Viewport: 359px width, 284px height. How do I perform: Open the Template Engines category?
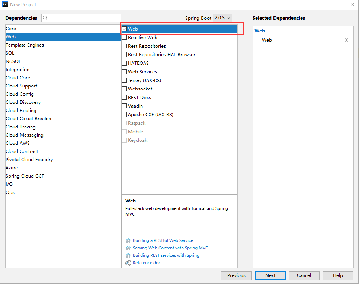point(63,45)
